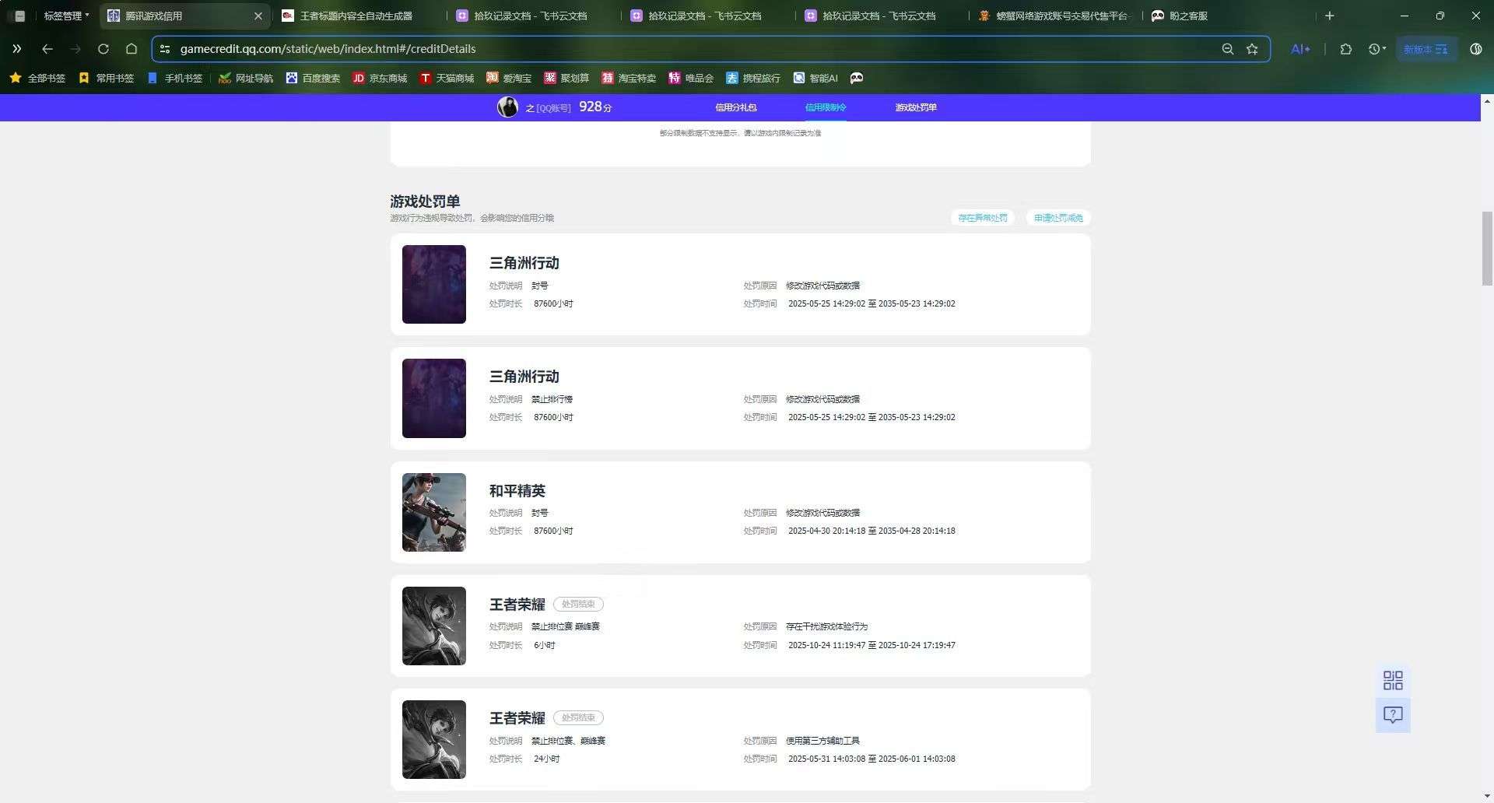This screenshot has height=803, width=1494.
Task: Open the browser extensions puzzle icon
Action: click(1345, 49)
